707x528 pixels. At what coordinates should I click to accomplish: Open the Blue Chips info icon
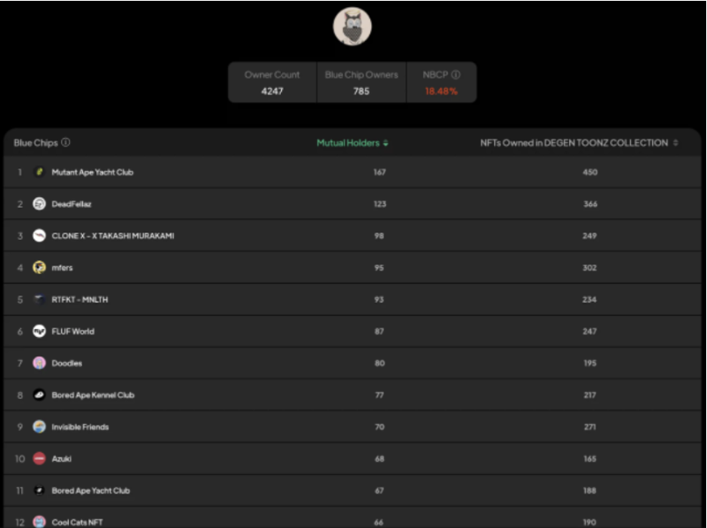(x=65, y=142)
